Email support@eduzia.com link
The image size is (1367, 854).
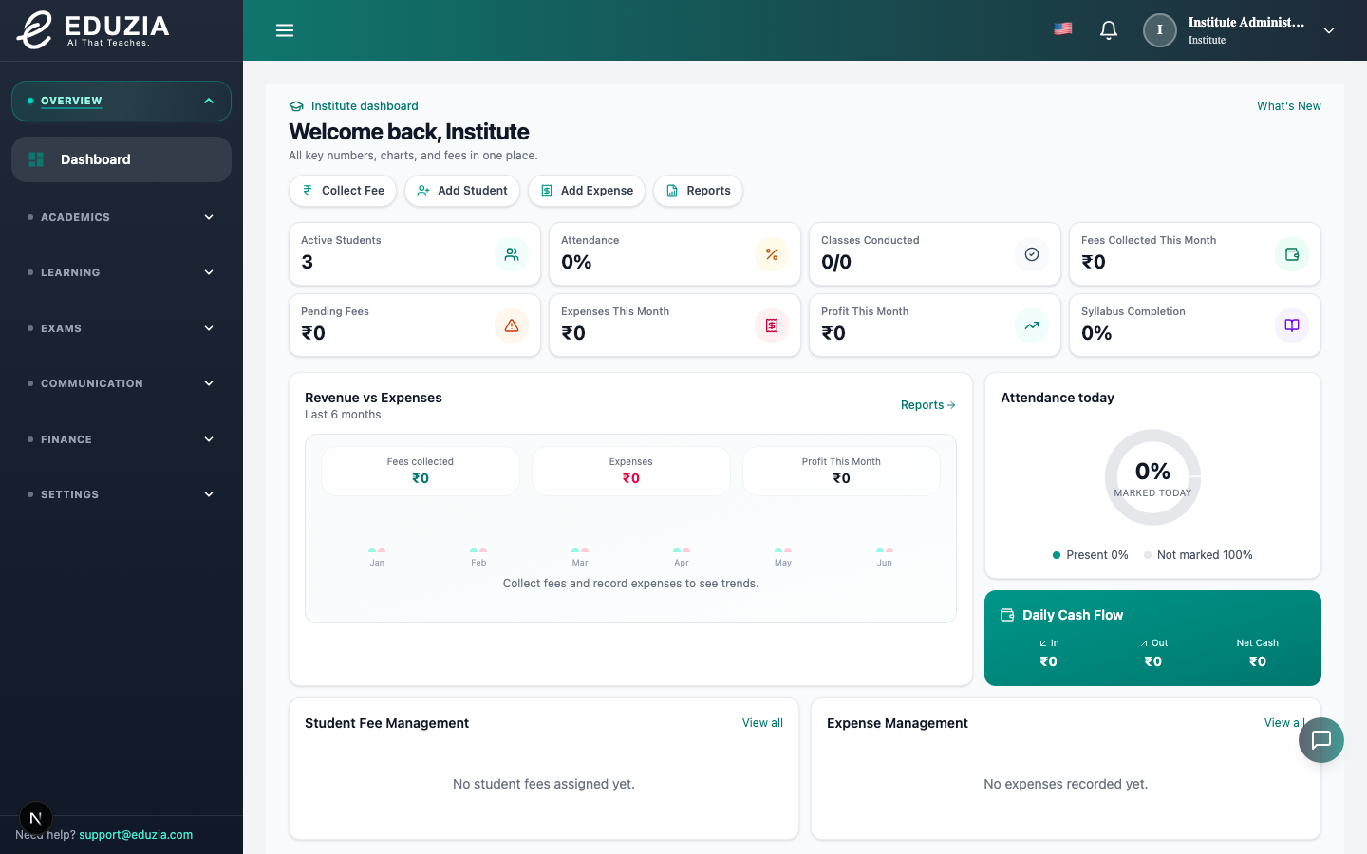[136, 835]
